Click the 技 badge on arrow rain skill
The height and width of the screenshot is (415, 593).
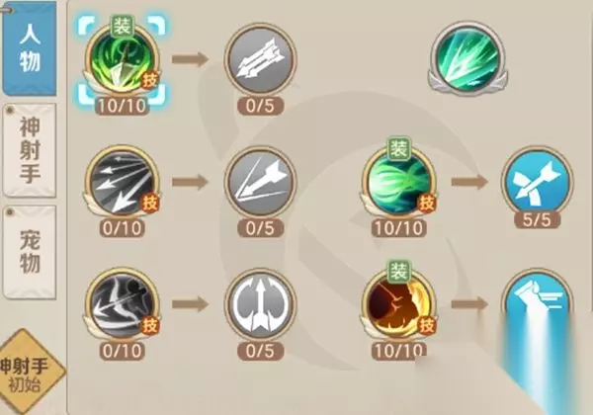coord(150,204)
